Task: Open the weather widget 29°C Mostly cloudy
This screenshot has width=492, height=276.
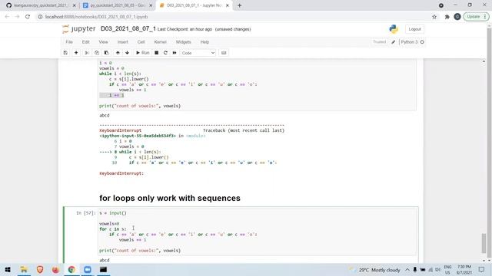Action: click(375, 270)
